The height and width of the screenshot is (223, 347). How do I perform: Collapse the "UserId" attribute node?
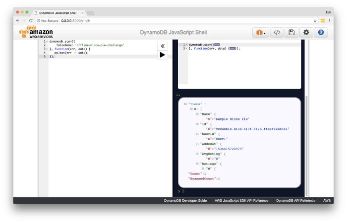(x=197, y=134)
